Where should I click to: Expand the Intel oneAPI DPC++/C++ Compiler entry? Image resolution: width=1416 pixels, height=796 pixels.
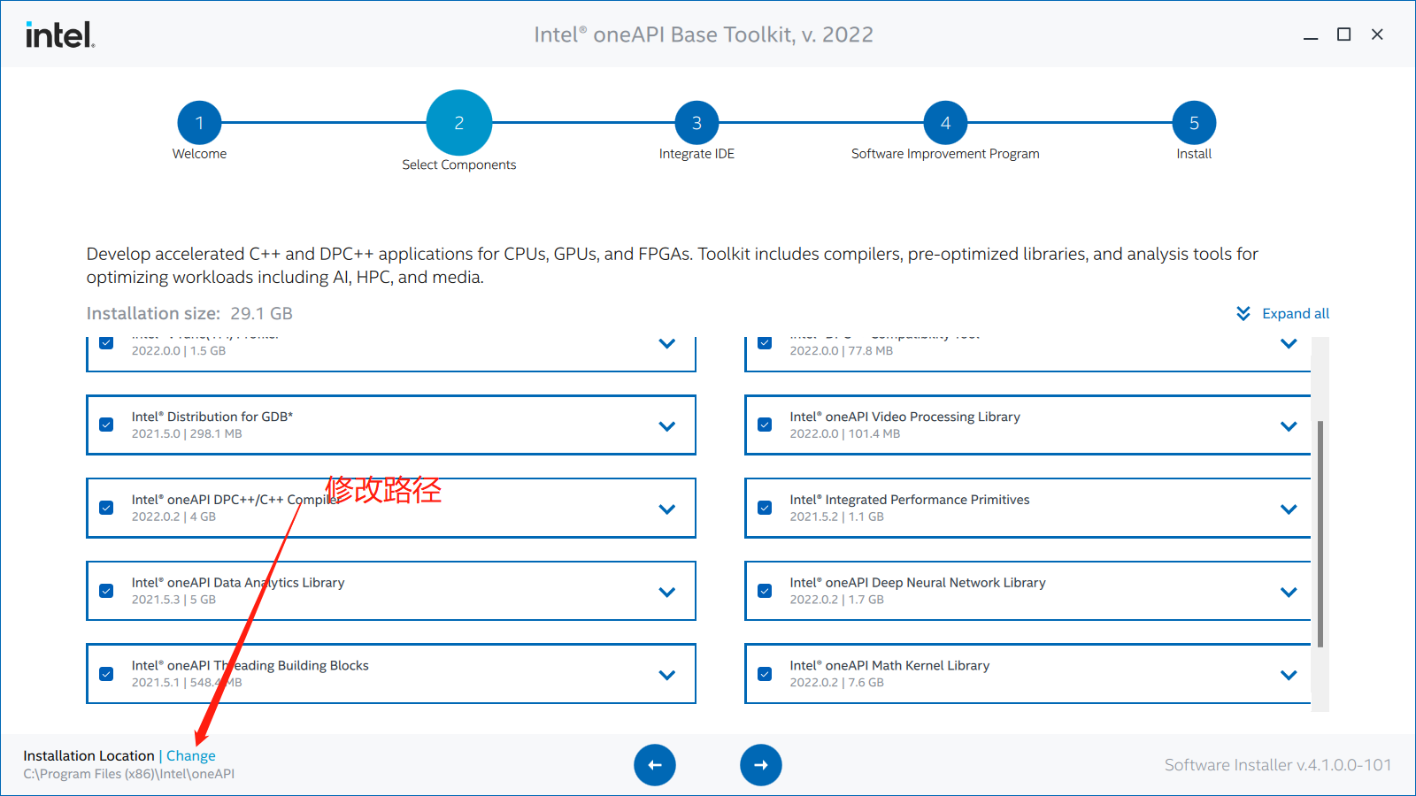[667, 508]
